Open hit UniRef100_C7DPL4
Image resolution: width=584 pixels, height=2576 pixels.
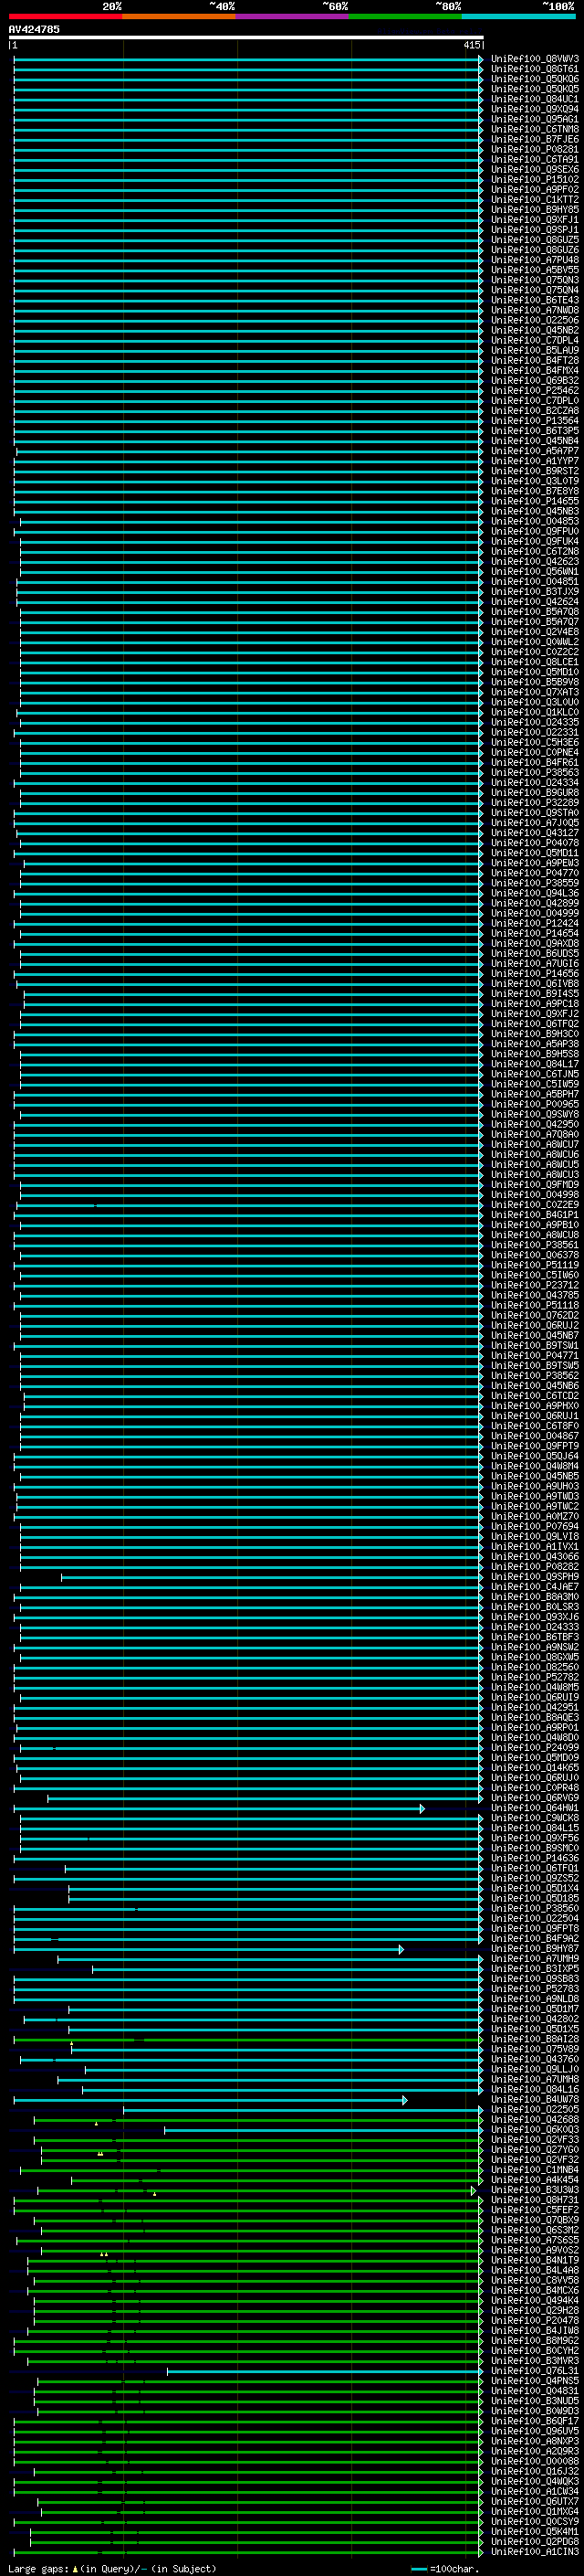tap(534, 340)
